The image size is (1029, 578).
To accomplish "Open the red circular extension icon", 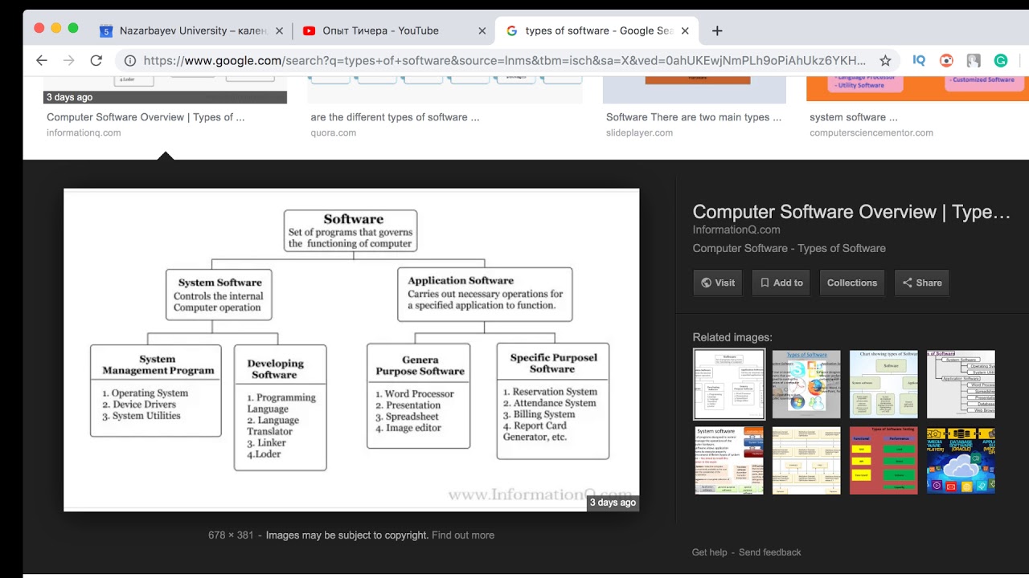I will click(947, 60).
